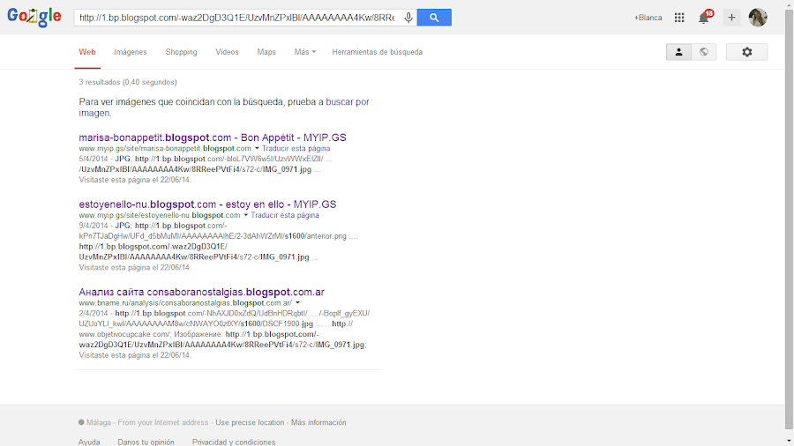The height and width of the screenshot is (446, 794).
Task: Translate the marisa-bonappetit result page
Action: [296, 148]
